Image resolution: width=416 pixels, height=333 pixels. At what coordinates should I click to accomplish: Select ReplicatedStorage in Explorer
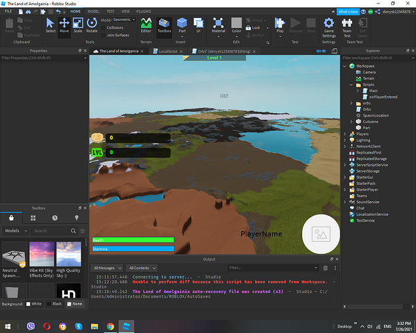(371, 159)
